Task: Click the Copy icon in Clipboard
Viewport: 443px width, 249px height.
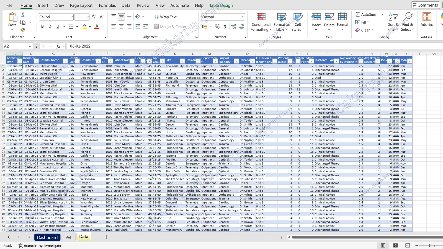Action: pos(23,22)
